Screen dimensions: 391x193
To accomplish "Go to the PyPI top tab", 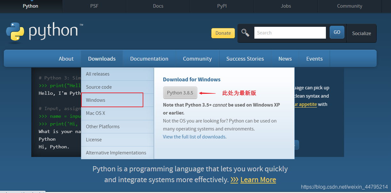I will (x=222, y=6).
